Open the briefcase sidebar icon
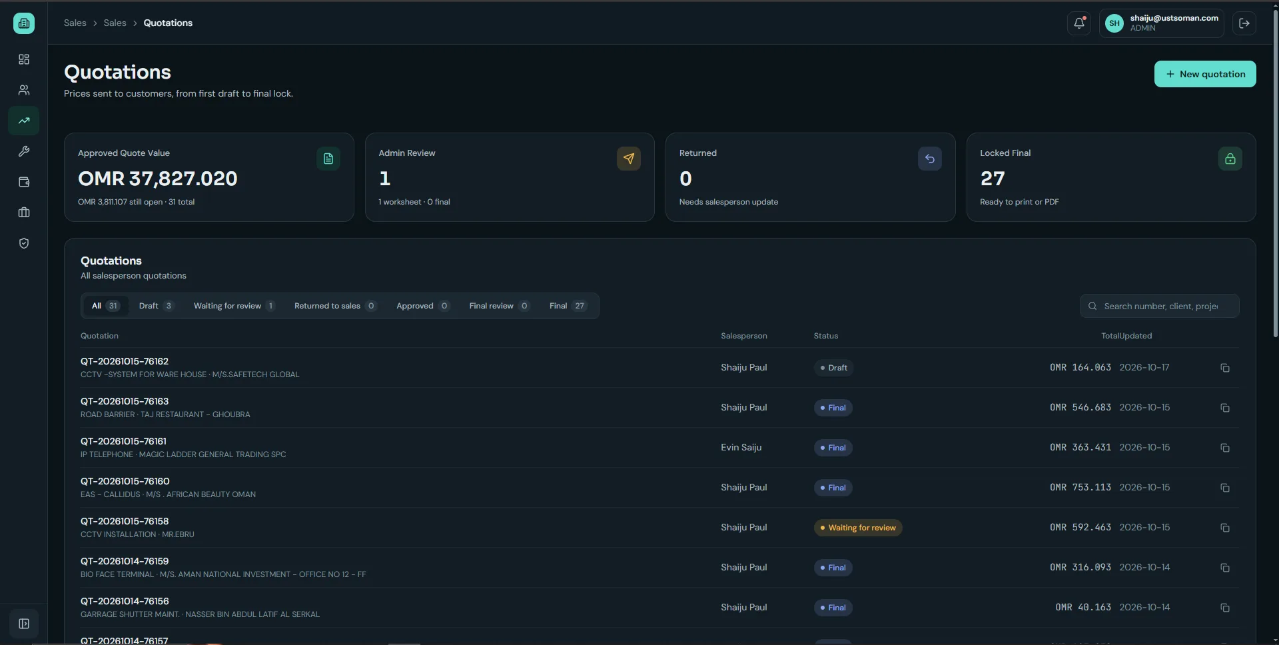 click(24, 213)
